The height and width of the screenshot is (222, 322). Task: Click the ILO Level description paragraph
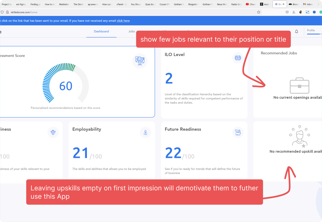click(204, 98)
